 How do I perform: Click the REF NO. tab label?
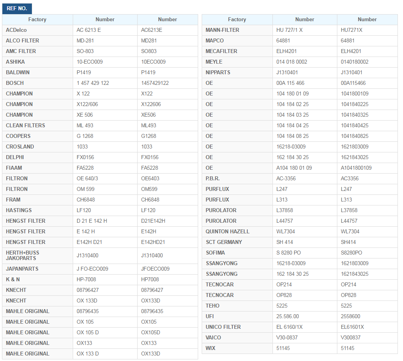(x=17, y=9)
